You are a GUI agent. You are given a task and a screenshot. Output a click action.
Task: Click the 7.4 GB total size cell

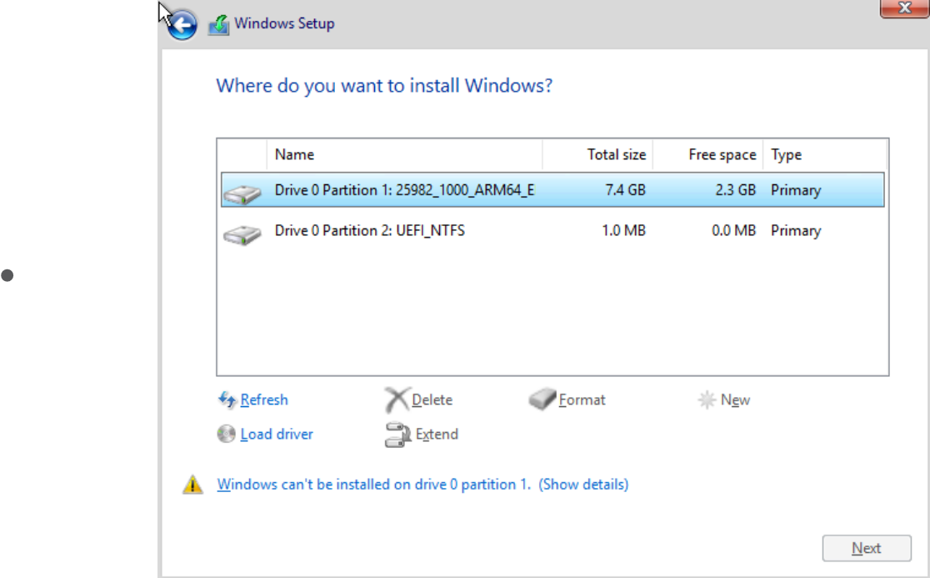coord(625,190)
